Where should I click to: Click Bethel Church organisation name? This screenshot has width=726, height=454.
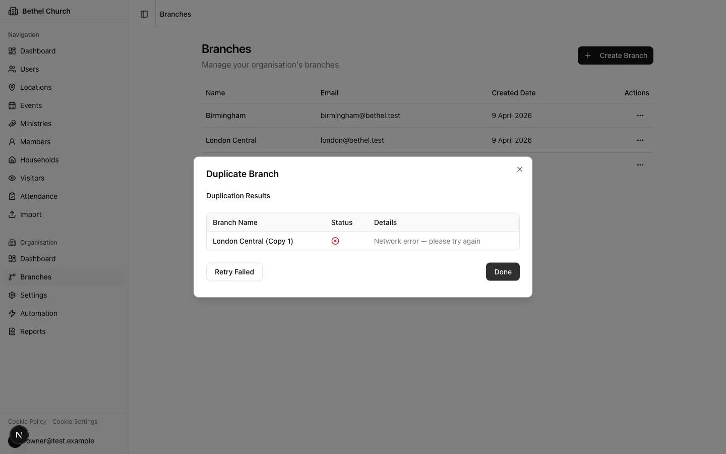tap(46, 11)
